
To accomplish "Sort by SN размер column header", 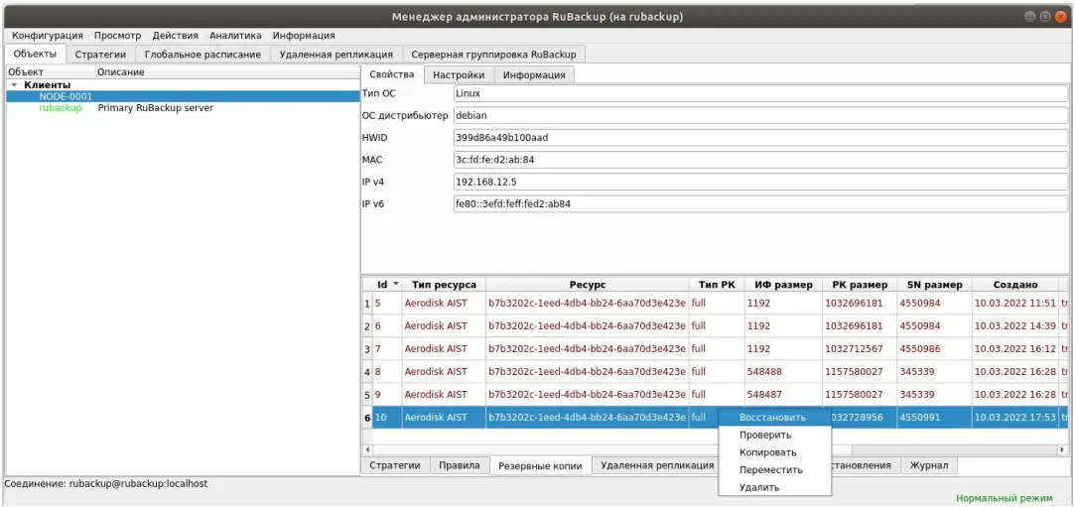I will pyautogui.click(x=934, y=285).
